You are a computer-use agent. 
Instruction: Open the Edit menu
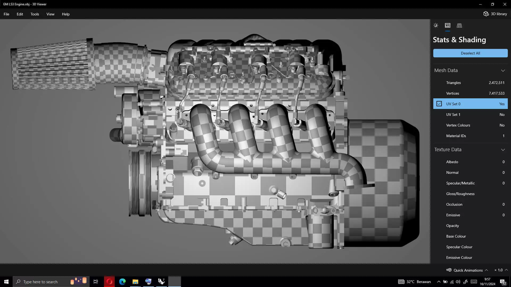point(20,14)
